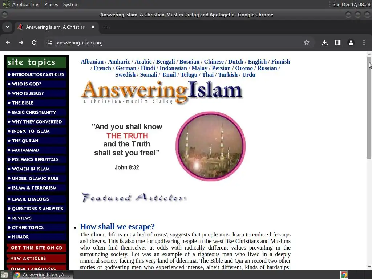The image size is (372, 279).
Task: Open Chrome downloads
Action: click(x=325, y=43)
